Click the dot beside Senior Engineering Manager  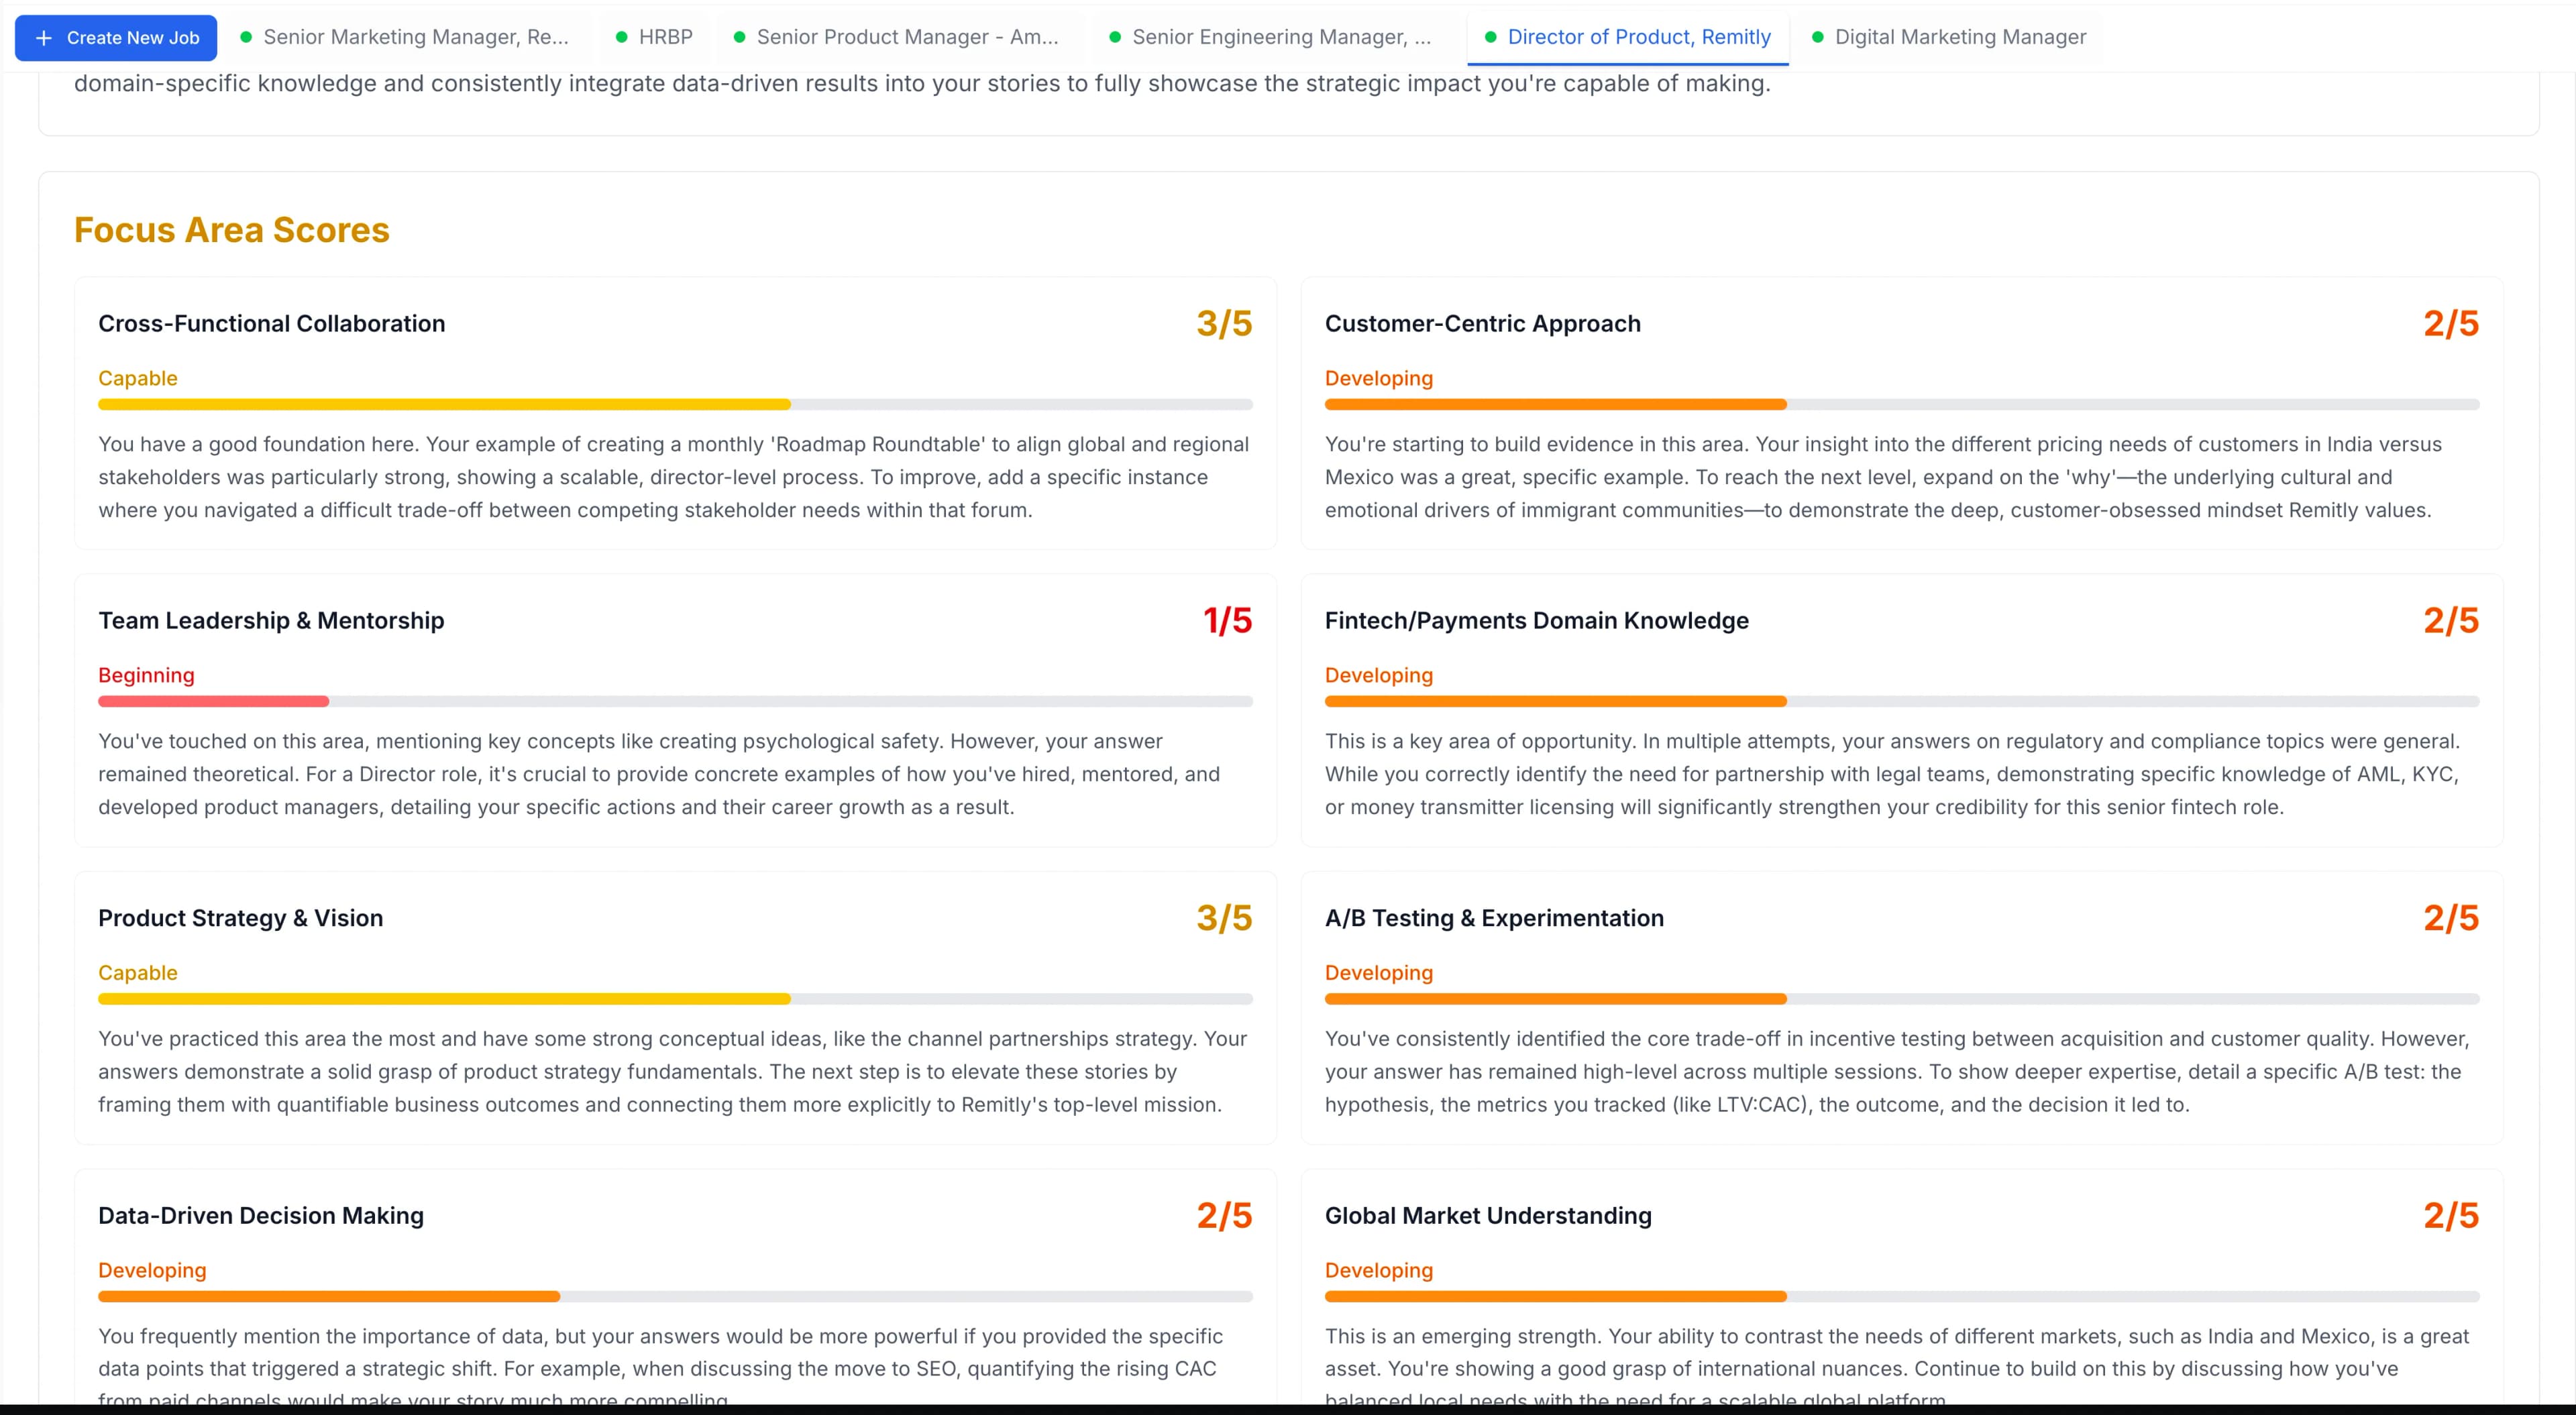click(1115, 37)
